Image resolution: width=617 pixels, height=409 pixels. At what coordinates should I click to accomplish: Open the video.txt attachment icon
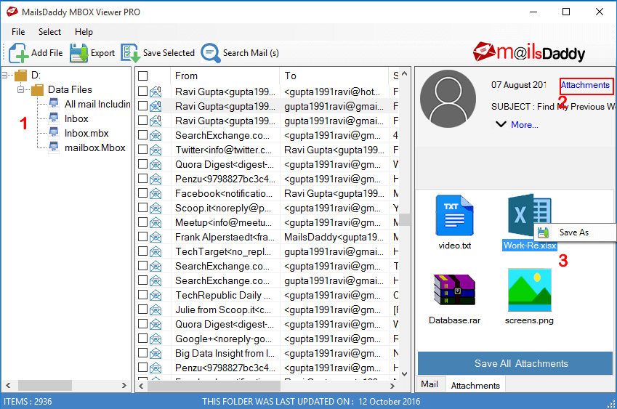point(454,216)
